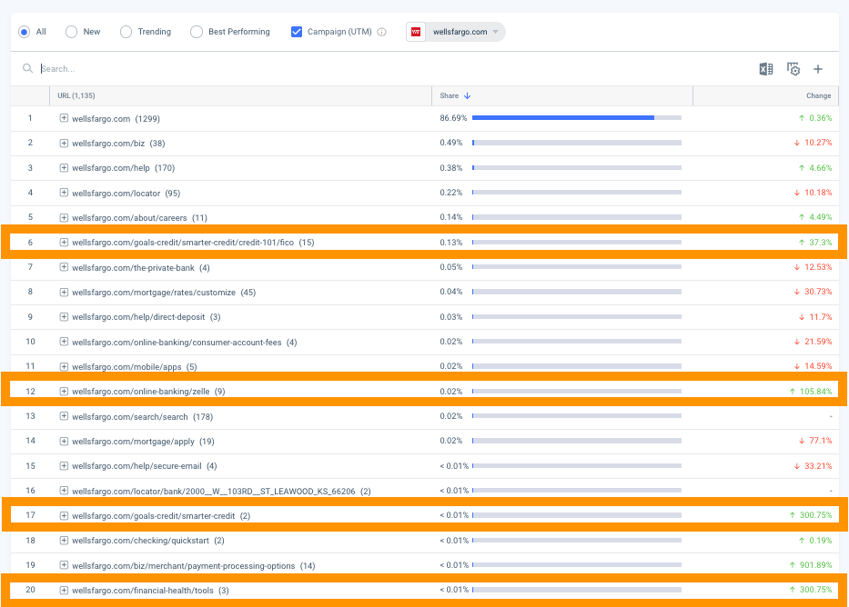Select the Best Performing radio button
The image size is (849, 607).
coord(196,32)
